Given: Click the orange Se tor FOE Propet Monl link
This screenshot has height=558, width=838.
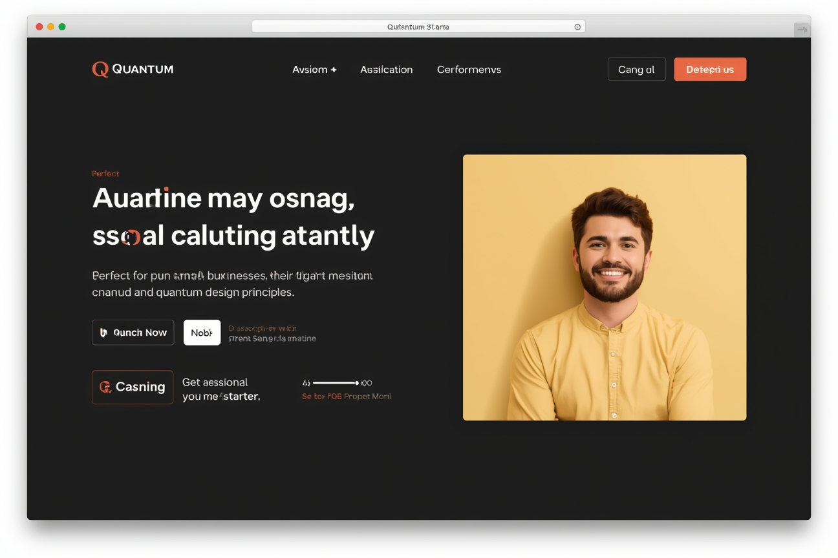Looking at the screenshot, I should 346,397.
